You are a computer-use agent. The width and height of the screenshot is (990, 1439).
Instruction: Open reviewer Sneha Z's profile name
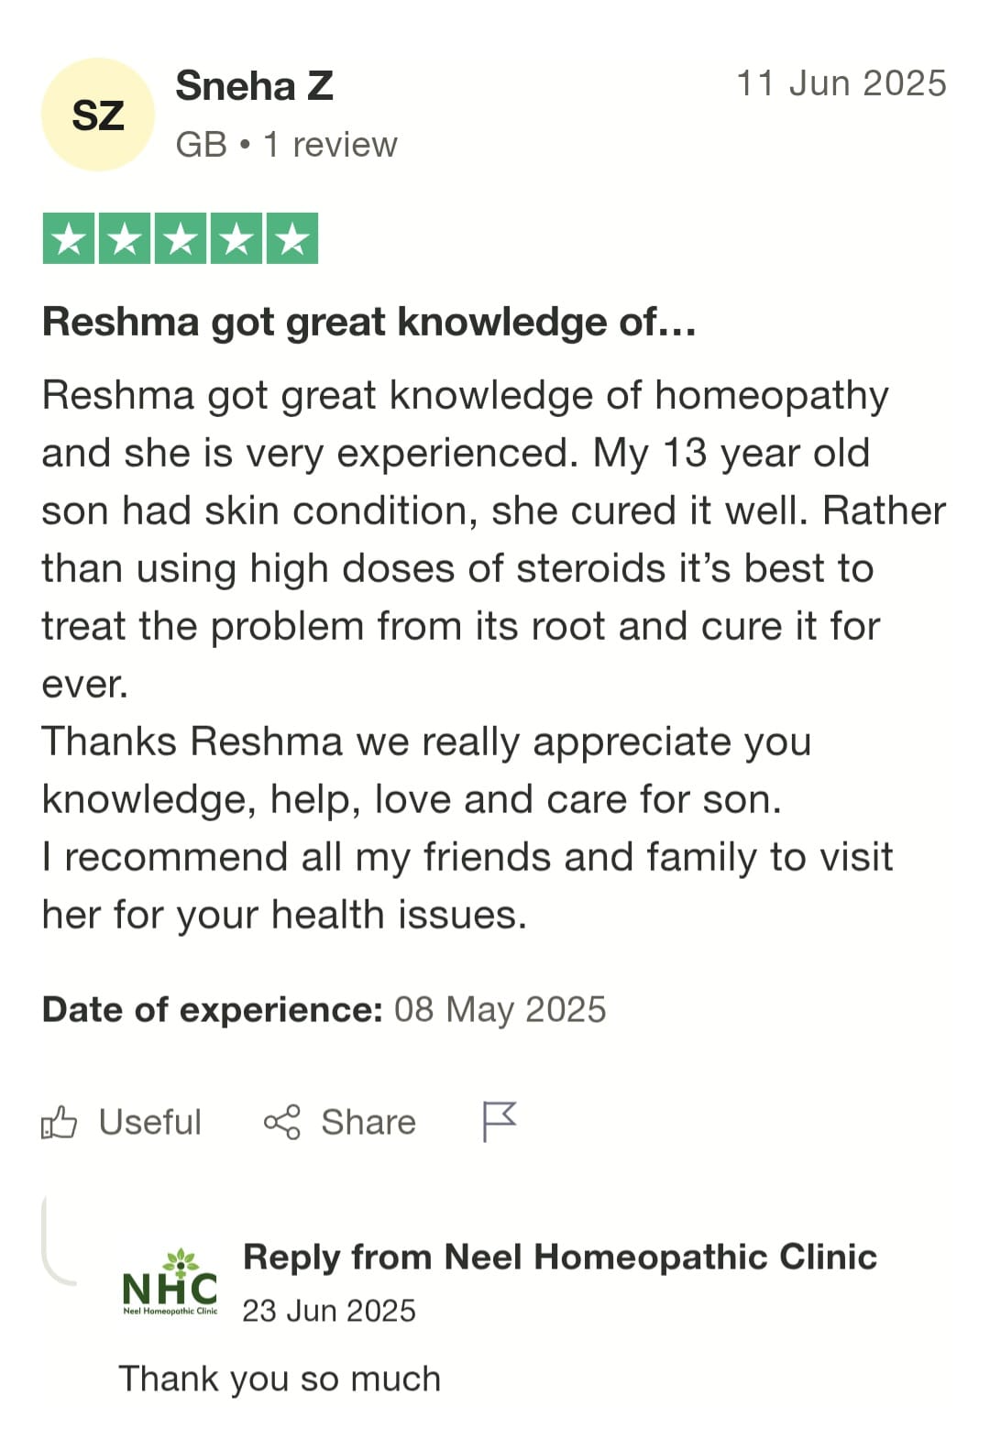click(x=254, y=86)
